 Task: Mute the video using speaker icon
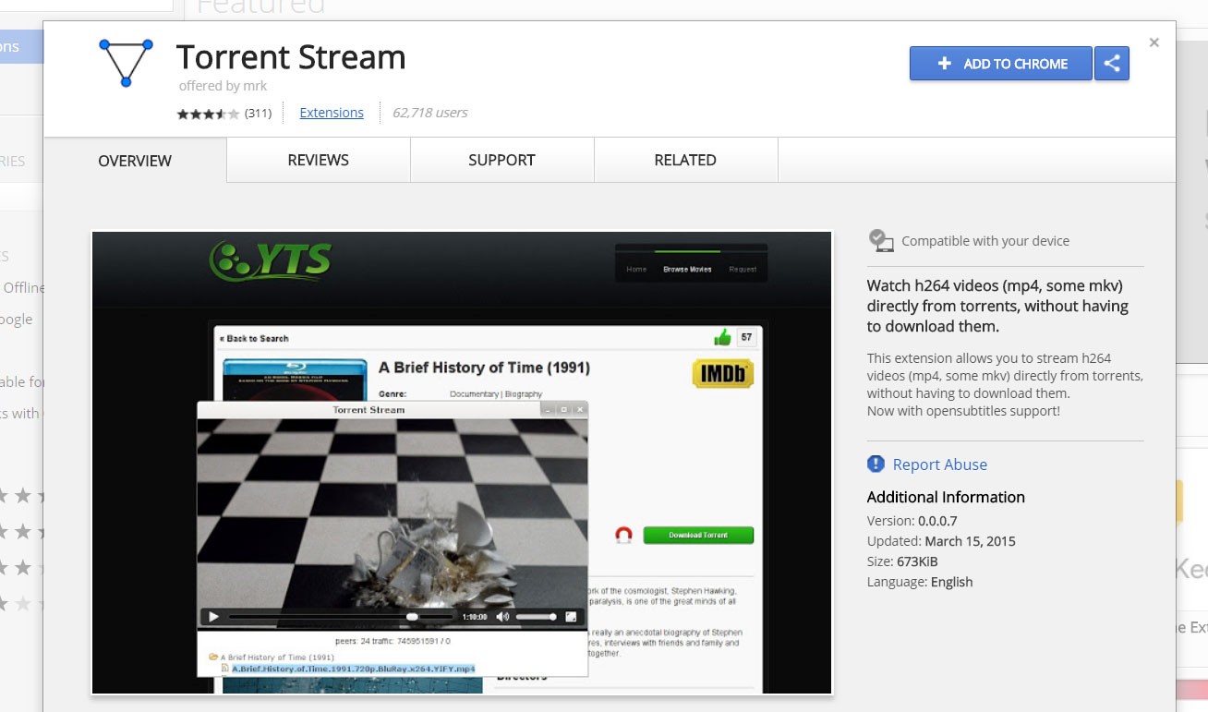pyautogui.click(x=502, y=617)
